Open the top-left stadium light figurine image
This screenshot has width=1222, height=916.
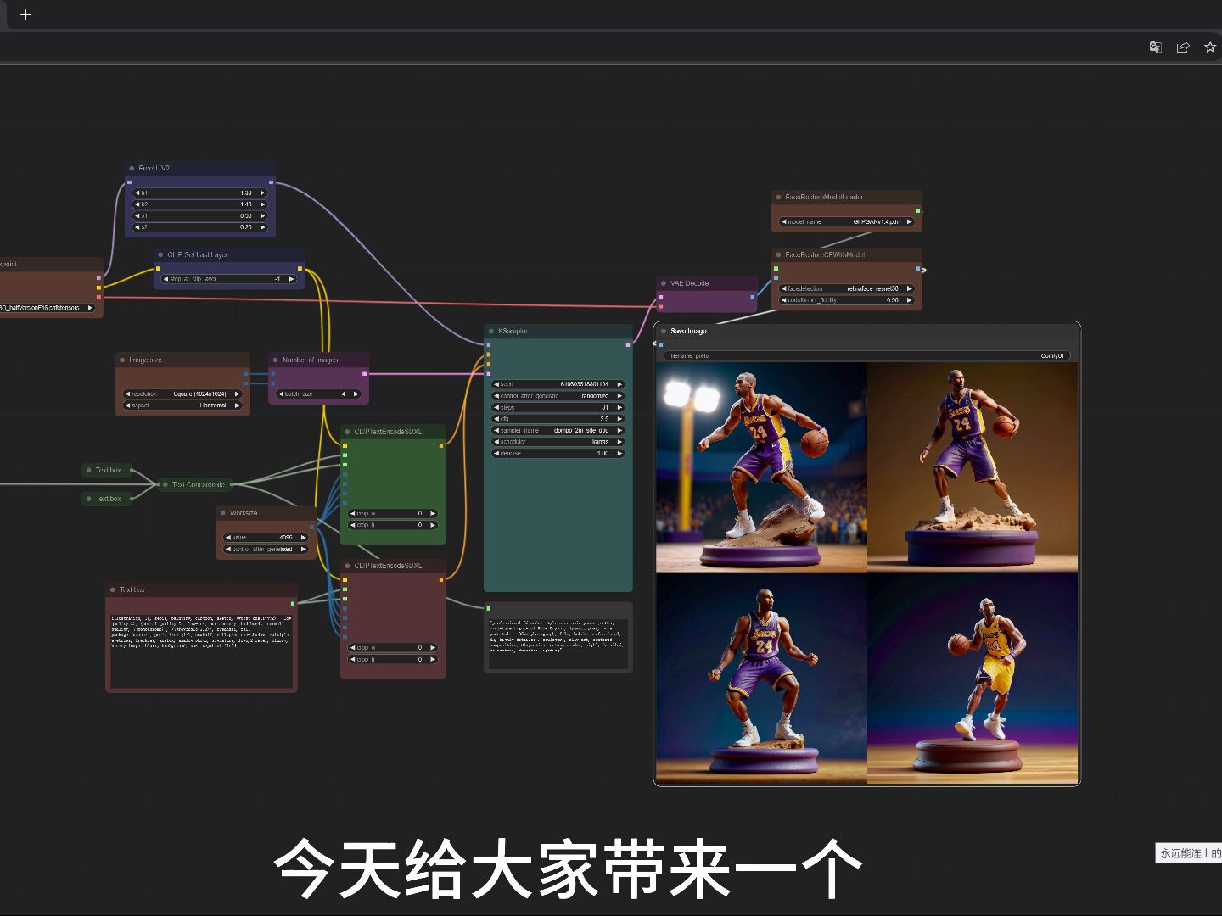click(761, 467)
